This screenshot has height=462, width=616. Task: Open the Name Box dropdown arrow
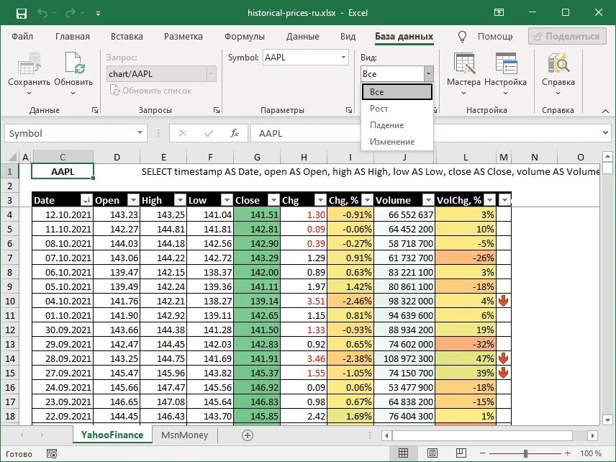(140, 133)
